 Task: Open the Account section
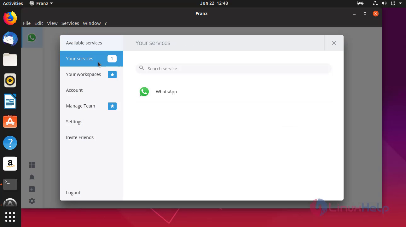[x=91, y=90]
